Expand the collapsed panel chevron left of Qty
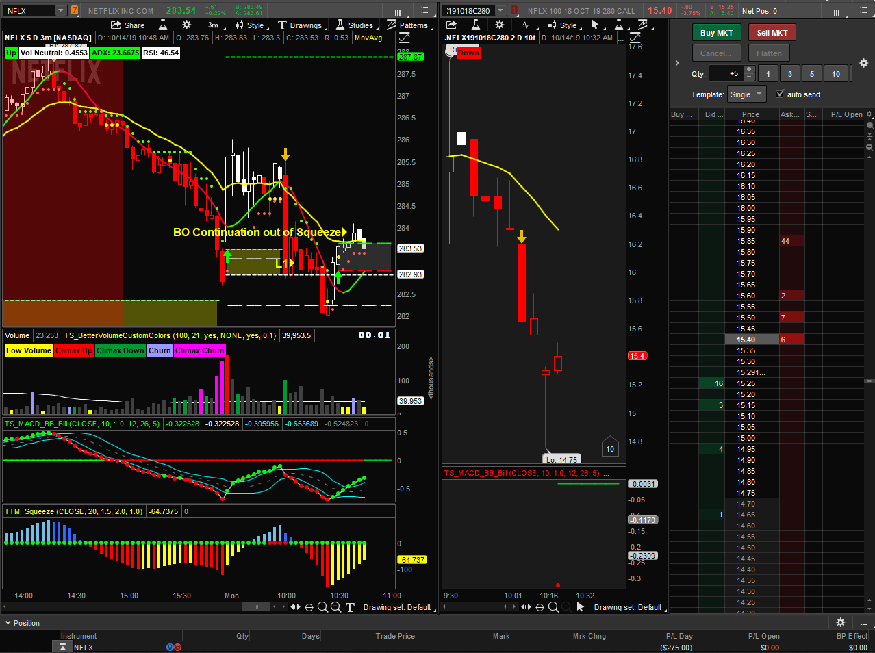 [677, 63]
